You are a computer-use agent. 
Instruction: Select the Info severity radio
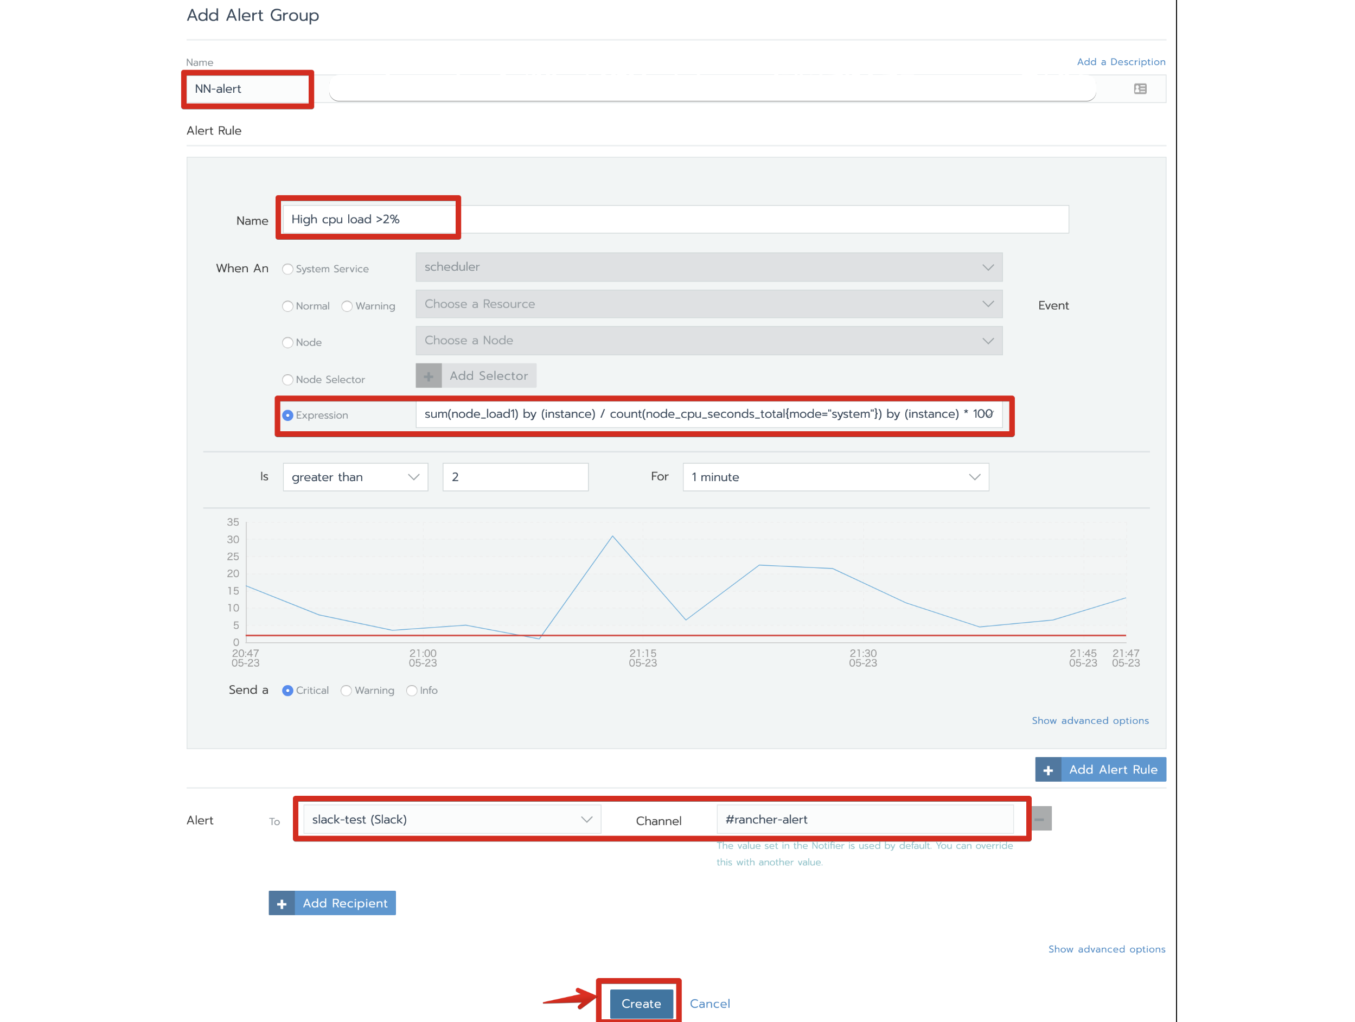click(x=412, y=691)
